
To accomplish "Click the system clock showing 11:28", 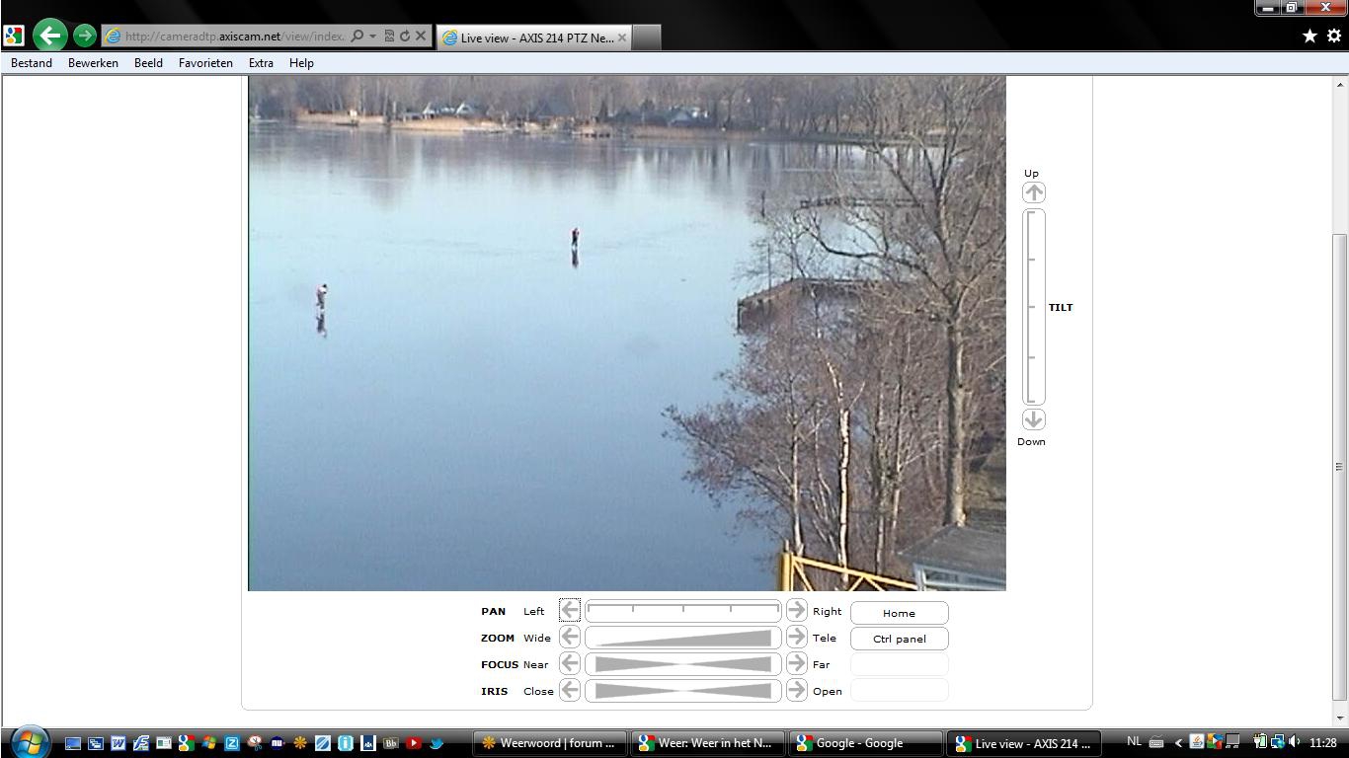I will tap(1323, 742).
